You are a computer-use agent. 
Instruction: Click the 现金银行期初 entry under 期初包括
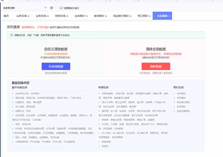pyautogui.click(x=184, y=102)
